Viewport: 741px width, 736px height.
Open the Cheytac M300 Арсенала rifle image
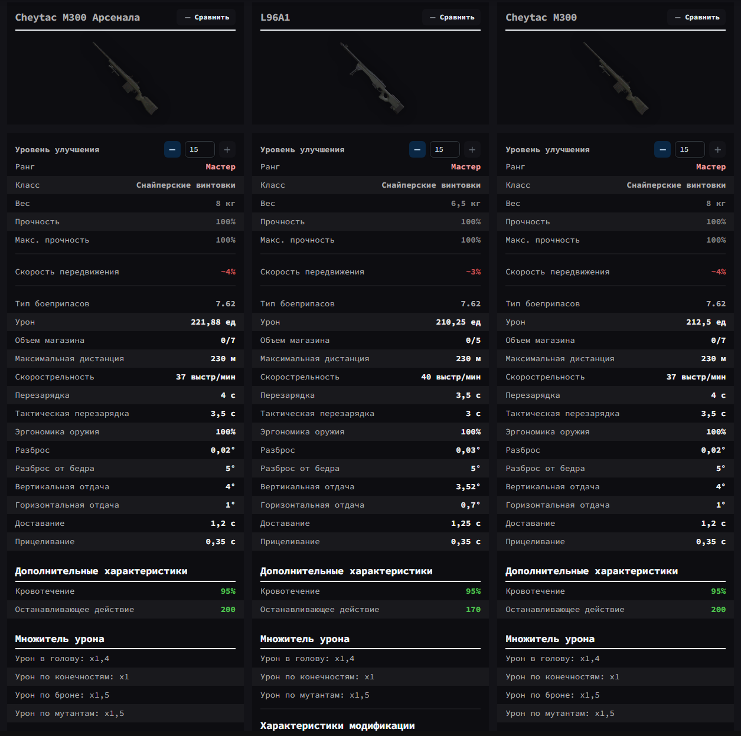point(125,78)
